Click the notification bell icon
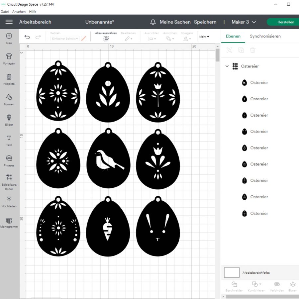The height and width of the screenshot is (299, 299). click(x=153, y=22)
